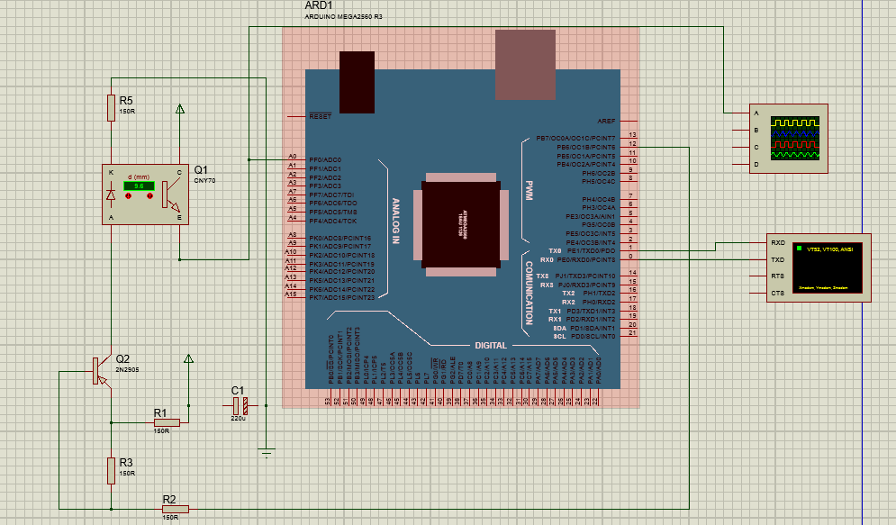Click the ground symbol below capacitor C1
Viewport: 896px width, 525px height.
(266, 455)
